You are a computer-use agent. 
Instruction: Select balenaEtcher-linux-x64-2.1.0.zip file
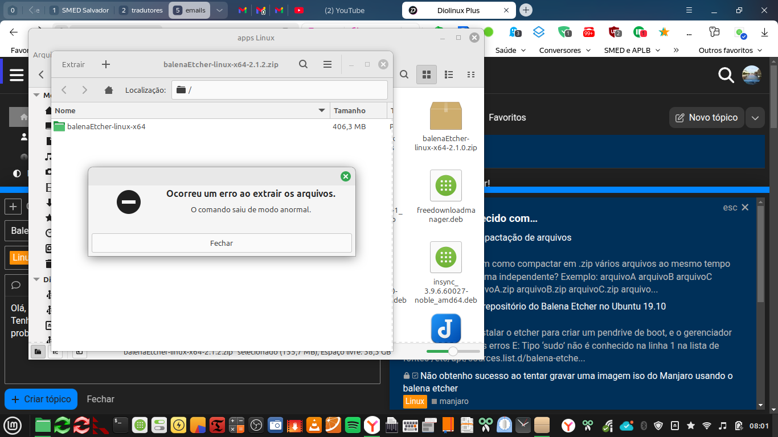(446, 127)
